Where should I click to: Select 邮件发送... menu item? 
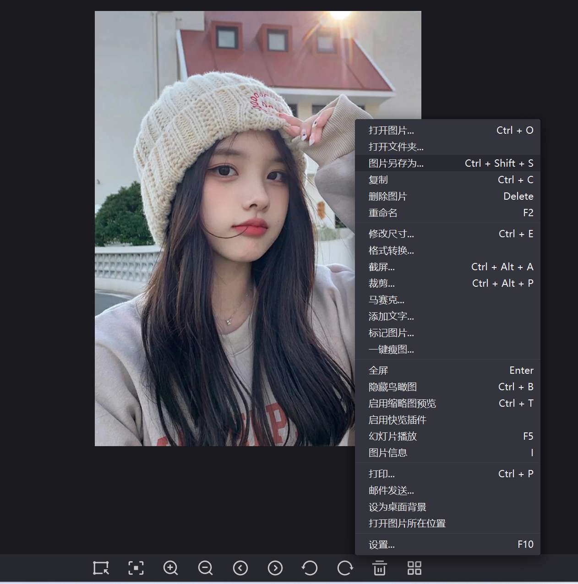pyautogui.click(x=447, y=491)
